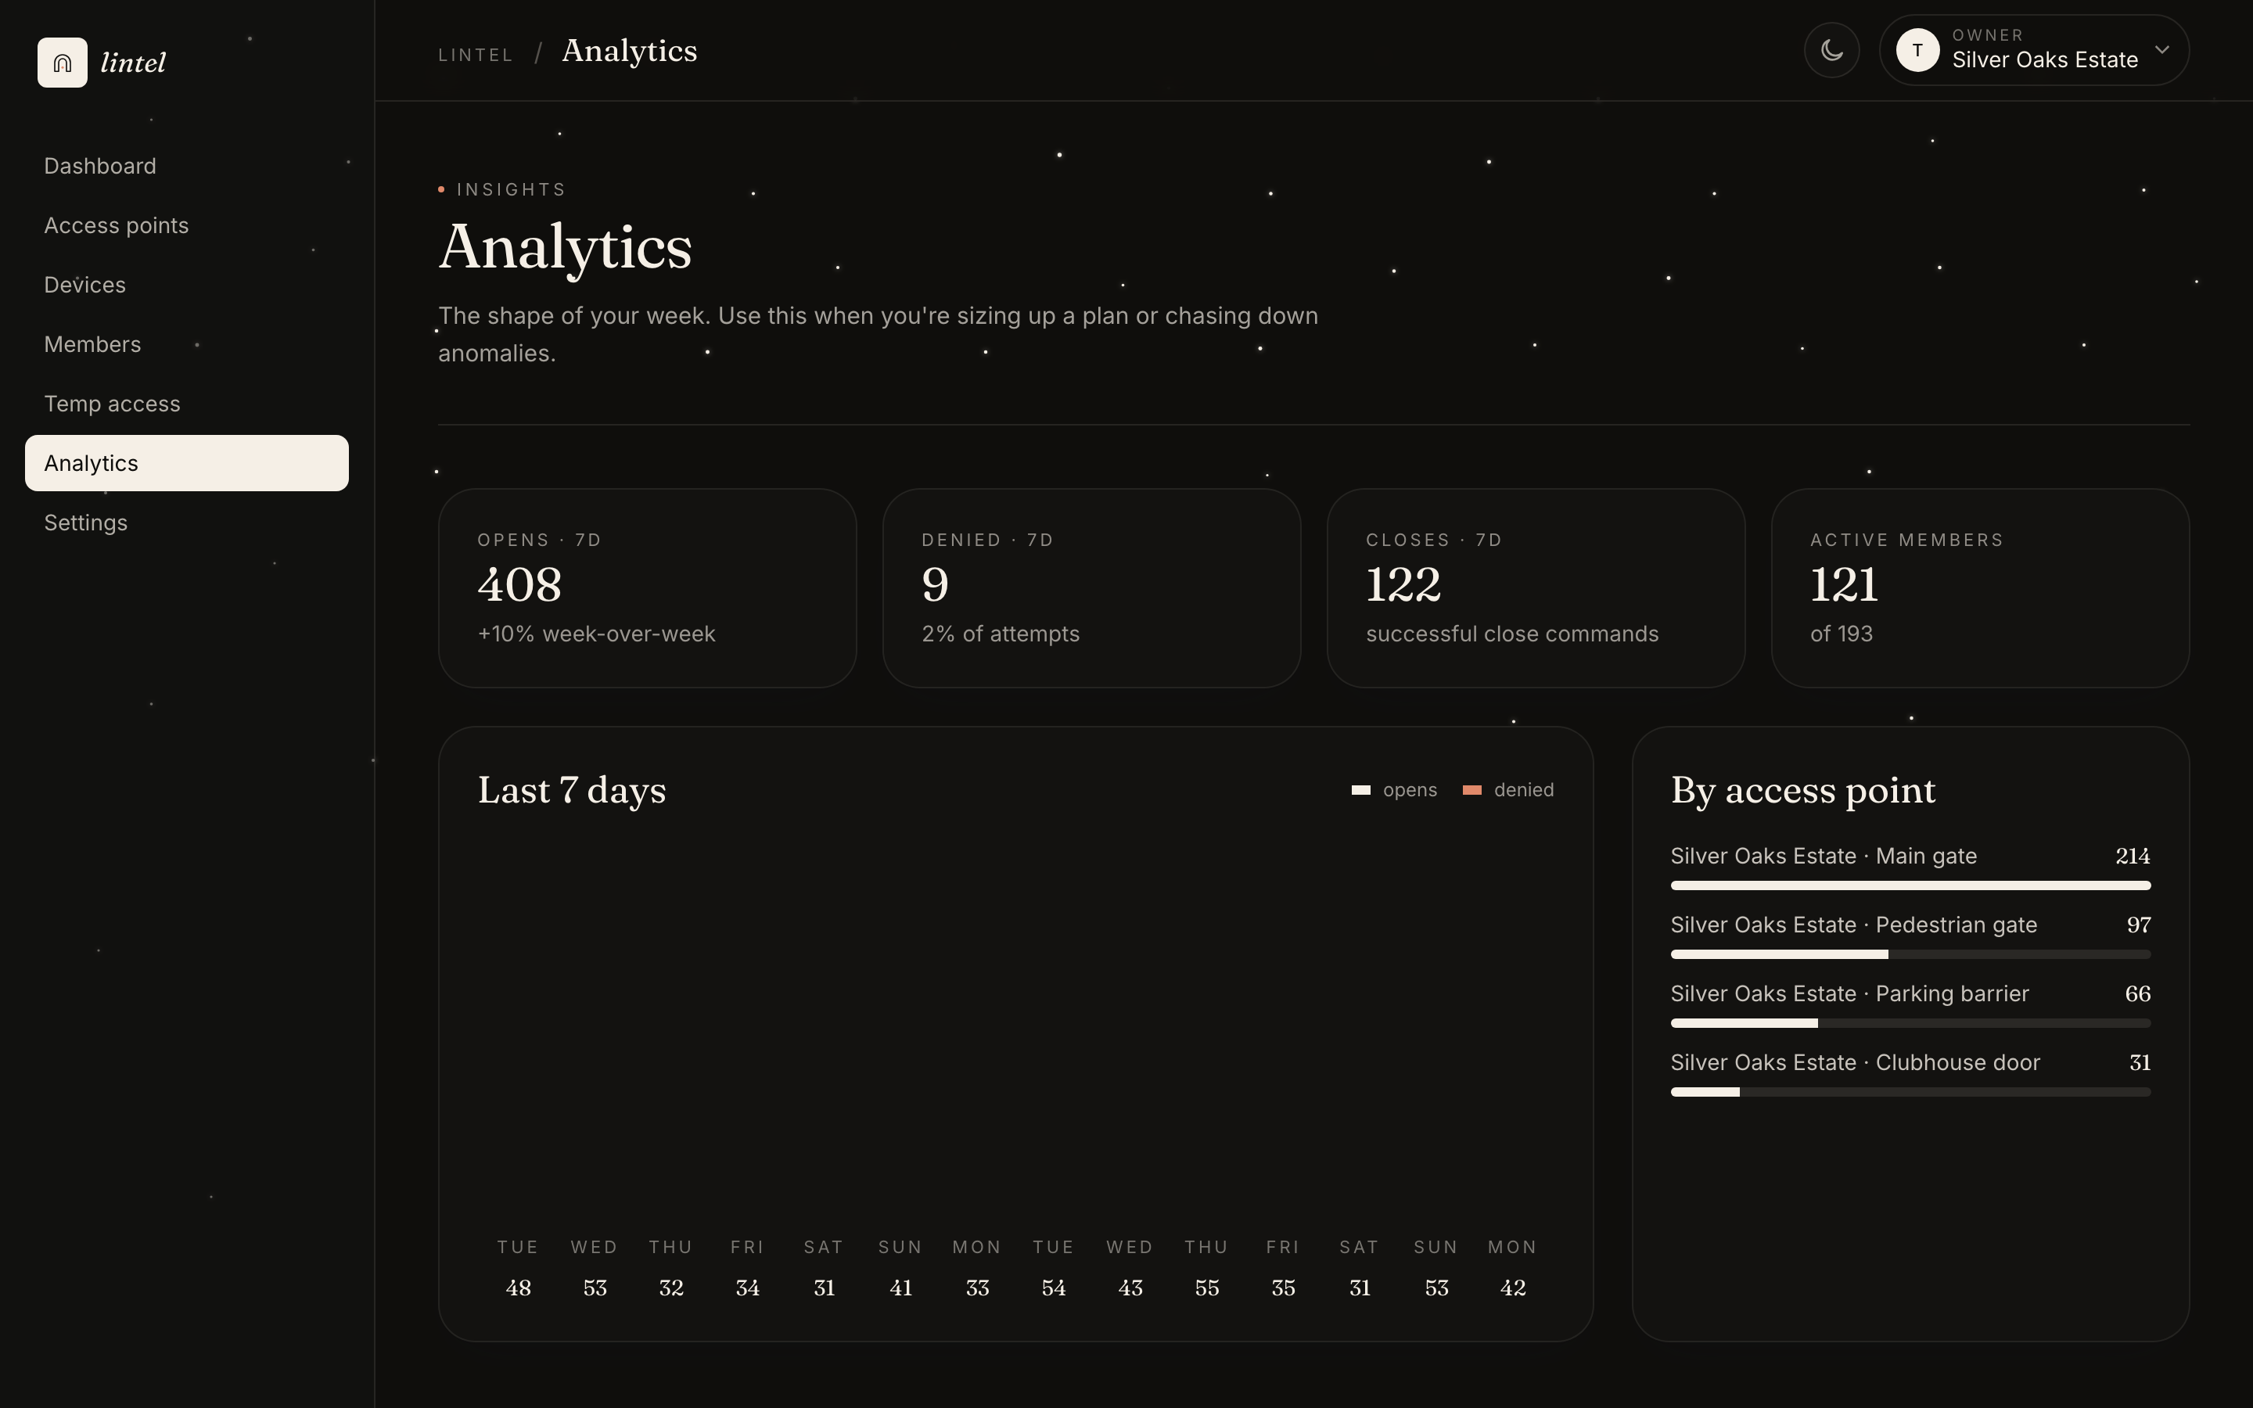Viewport: 2253px width, 1408px height.
Task: Expand the account chevron arrow
Action: (2161, 50)
